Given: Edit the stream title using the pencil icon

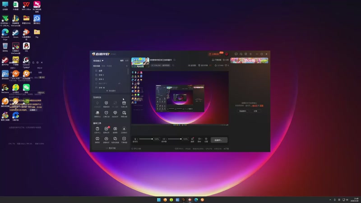Looking at the screenshot, I should point(174,60).
